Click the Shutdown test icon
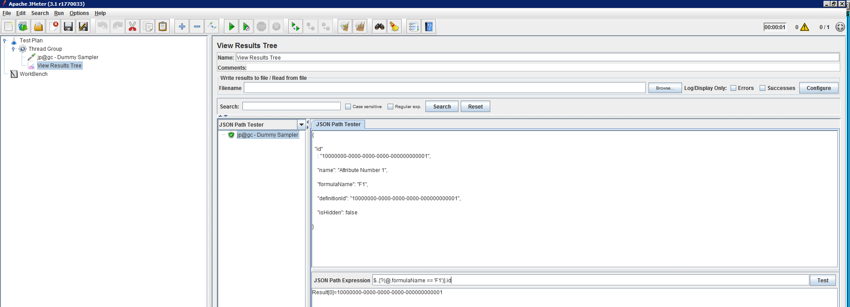850x307 pixels. pos(276,26)
